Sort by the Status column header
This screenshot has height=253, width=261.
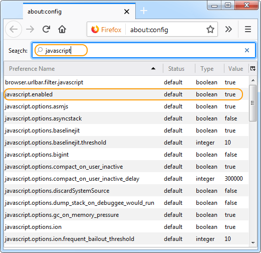coord(179,69)
